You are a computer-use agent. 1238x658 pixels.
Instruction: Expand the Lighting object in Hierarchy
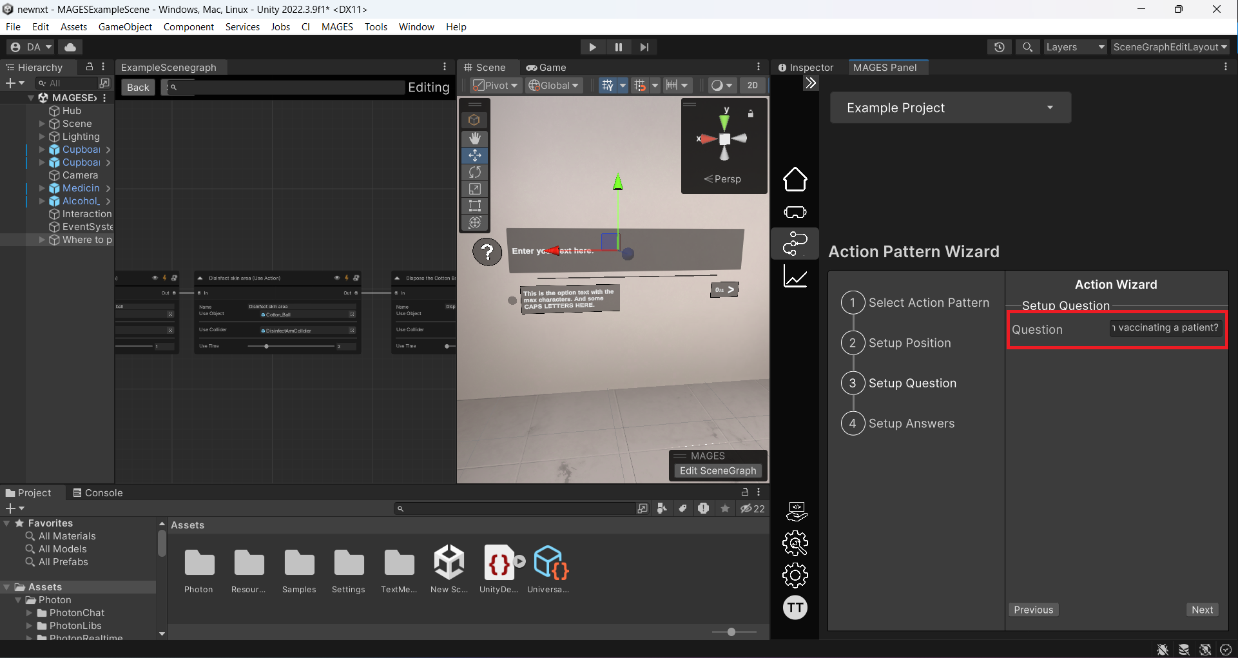(x=42, y=137)
